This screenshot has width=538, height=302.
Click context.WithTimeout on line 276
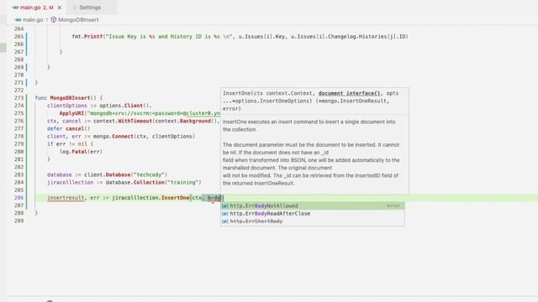coord(123,121)
